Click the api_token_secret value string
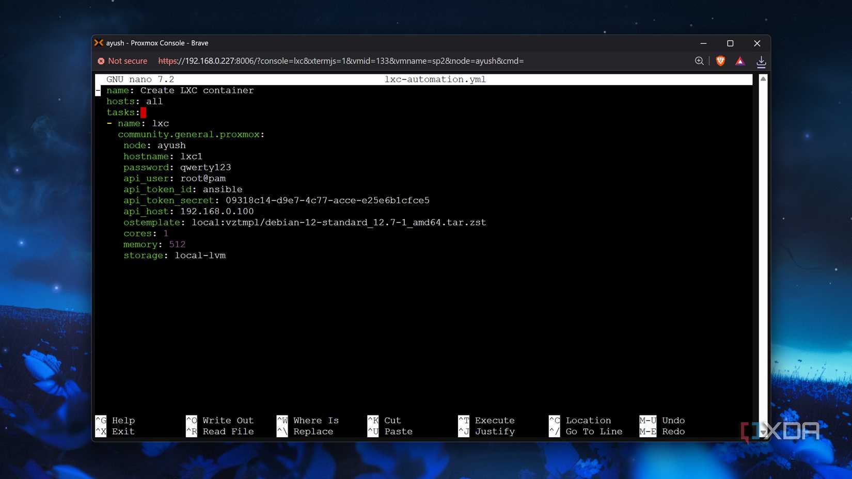Image resolution: width=852 pixels, height=479 pixels. pyautogui.click(x=327, y=200)
